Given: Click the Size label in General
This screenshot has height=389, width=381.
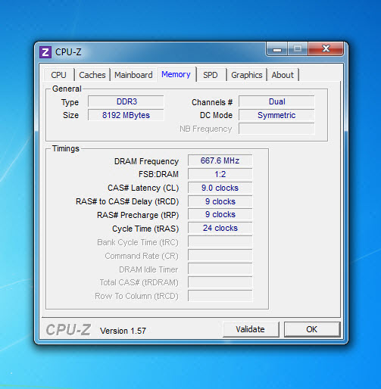Looking at the screenshot, I should [x=70, y=115].
